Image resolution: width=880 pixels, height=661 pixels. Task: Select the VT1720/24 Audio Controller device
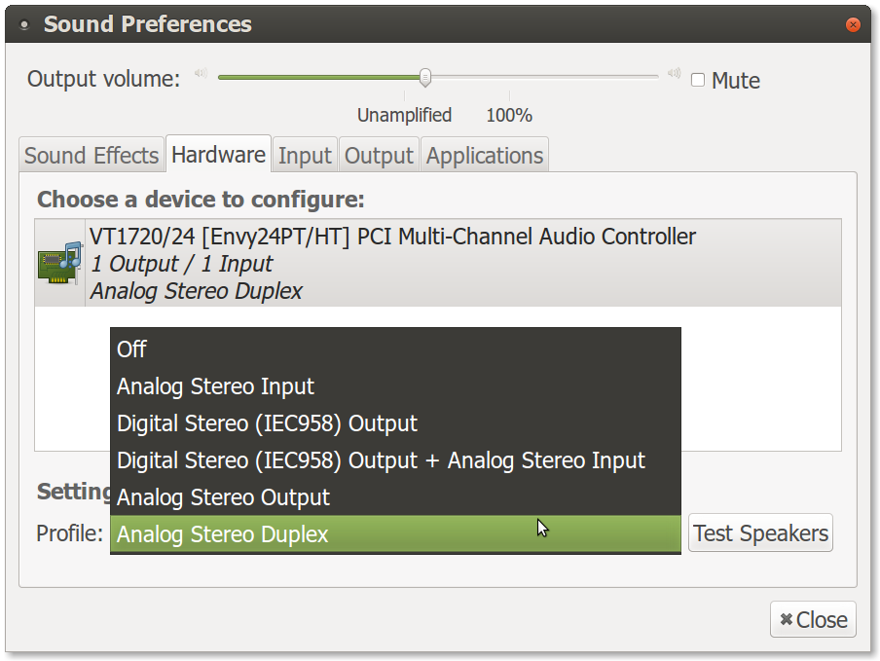pos(438,263)
